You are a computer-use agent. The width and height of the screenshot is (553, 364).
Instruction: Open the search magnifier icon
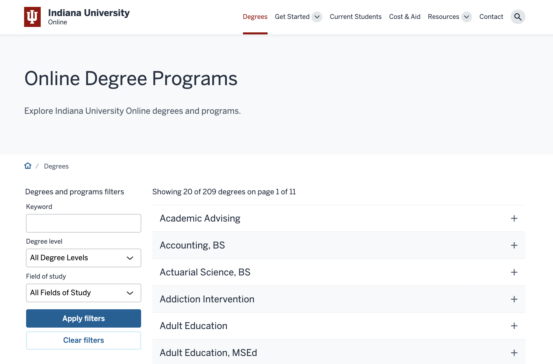(x=518, y=17)
